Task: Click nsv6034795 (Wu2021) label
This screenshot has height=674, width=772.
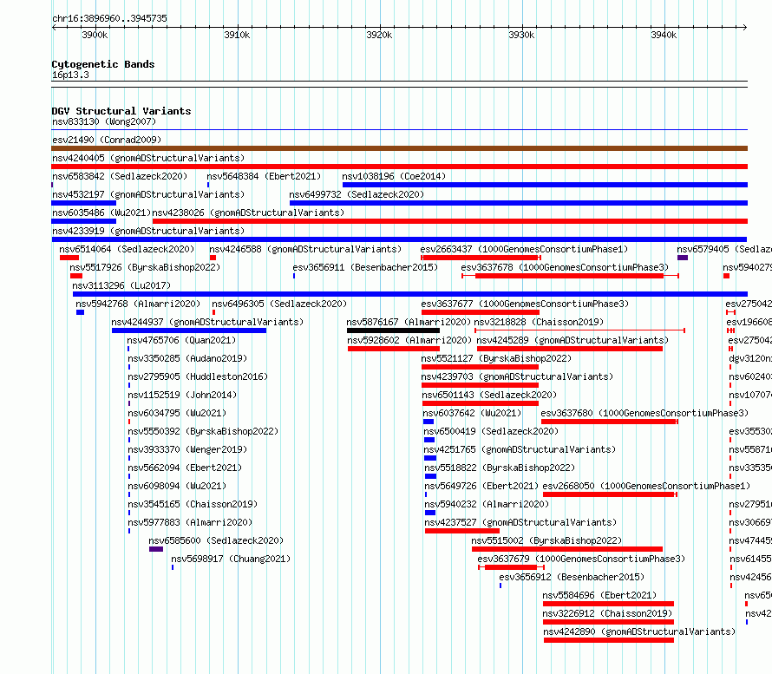Action: pos(177,413)
